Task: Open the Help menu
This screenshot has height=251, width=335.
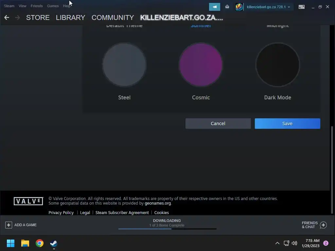Action: pos(67,6)
